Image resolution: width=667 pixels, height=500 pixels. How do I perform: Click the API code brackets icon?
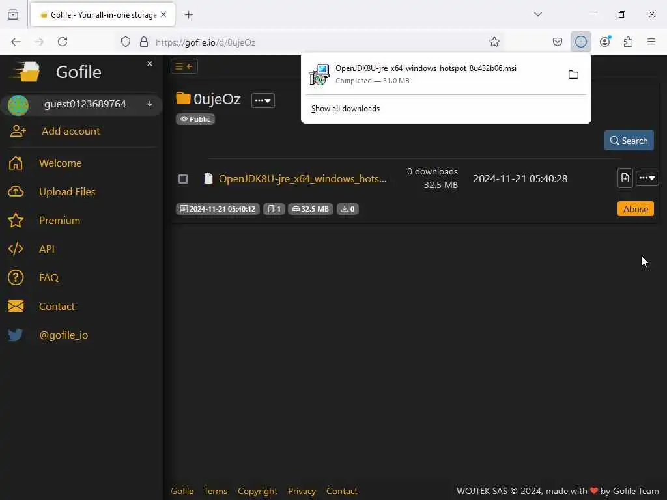pyautogui.click(x=16, y=249)
